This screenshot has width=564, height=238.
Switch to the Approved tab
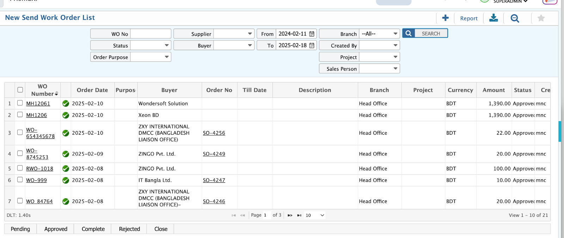point(56,229)
